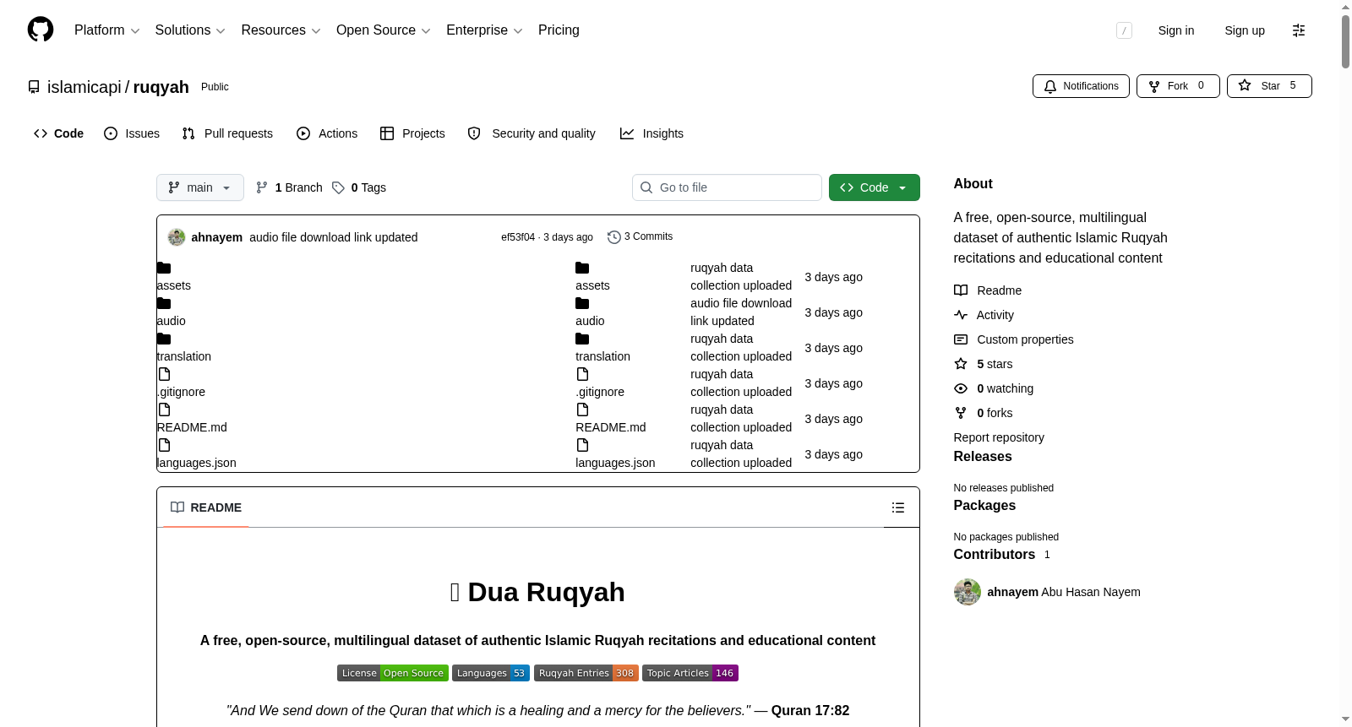Click ahnayem's avatar in commit row
This screenshot has width=1352, height=727.
(x=177, y=237)
